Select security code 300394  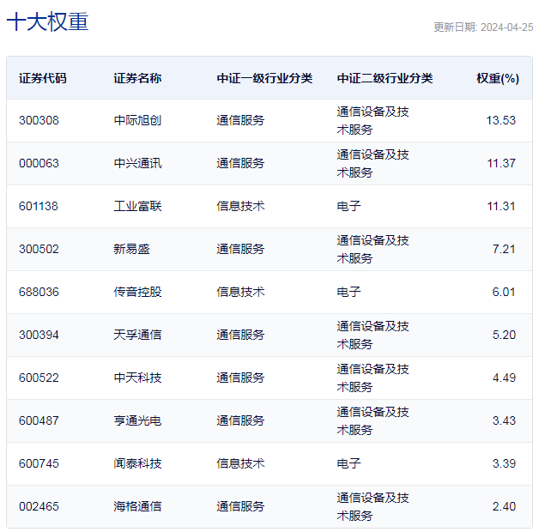(39, 336)
